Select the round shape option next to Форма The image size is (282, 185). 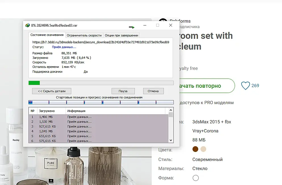pos(195,178)
